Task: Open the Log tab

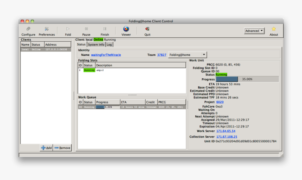Action: click(109, 45)
